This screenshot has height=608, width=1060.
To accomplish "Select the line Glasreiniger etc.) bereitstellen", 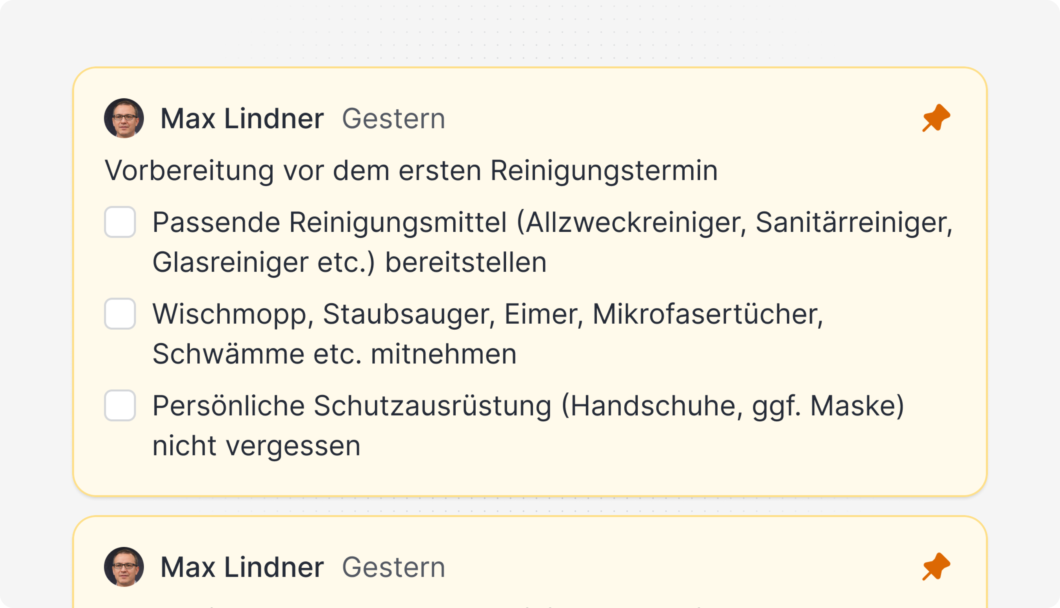I will tap(349, 262).
